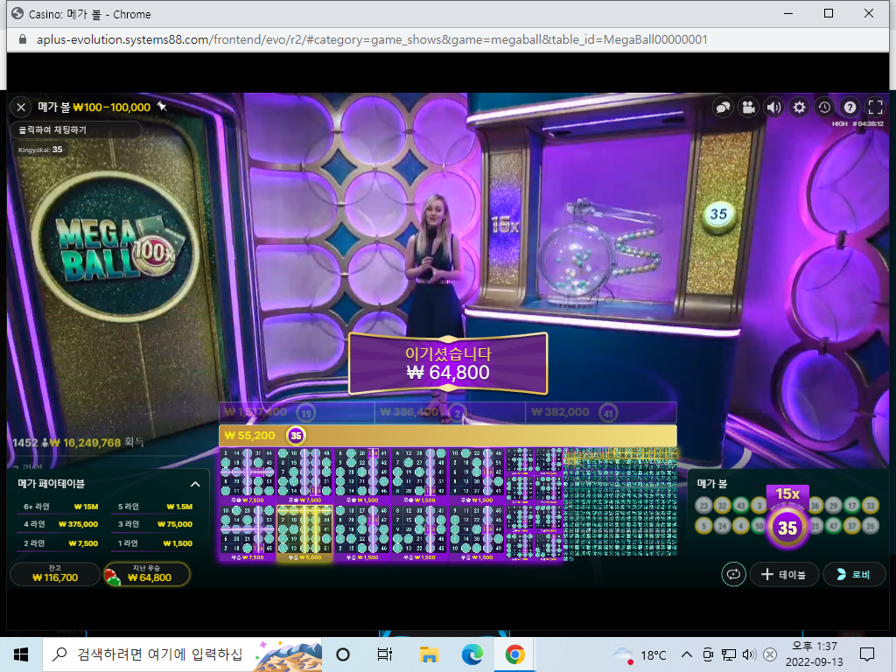This screenshot has width=896, height=672.
Task: Mute the game sound speaker icon
Action: (773, 107)
